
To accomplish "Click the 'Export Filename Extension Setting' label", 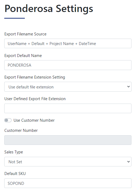I will click(x=35, y=77).
